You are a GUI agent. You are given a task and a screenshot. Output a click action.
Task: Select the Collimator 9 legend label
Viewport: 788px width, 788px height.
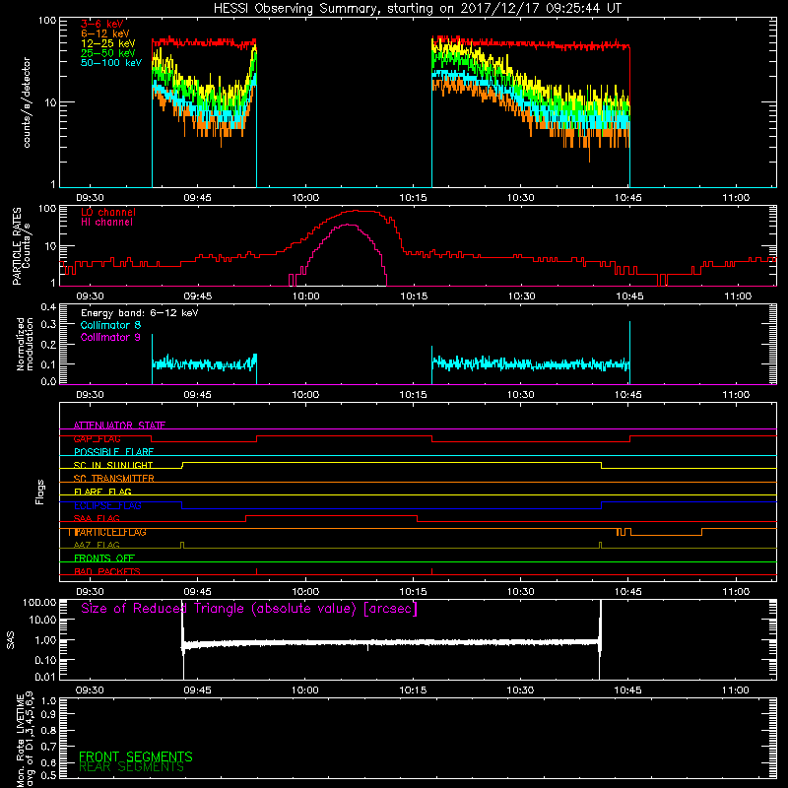coord(110,337)
